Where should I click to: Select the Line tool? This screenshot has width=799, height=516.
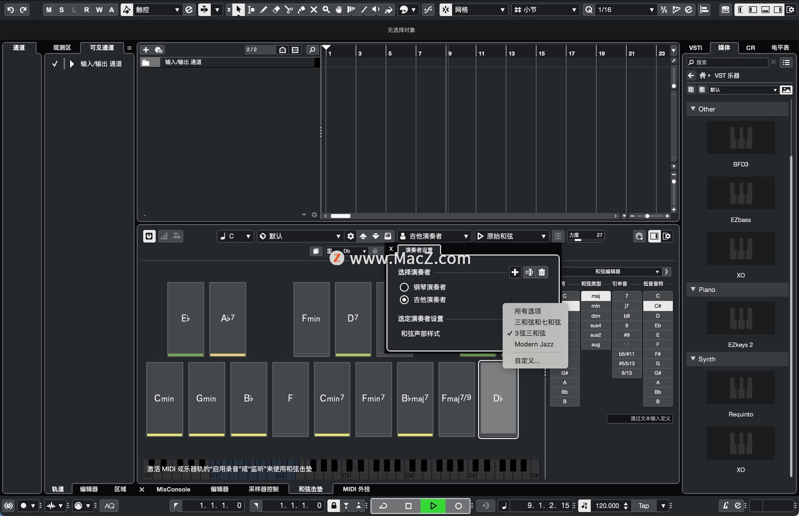coord(364,9)
